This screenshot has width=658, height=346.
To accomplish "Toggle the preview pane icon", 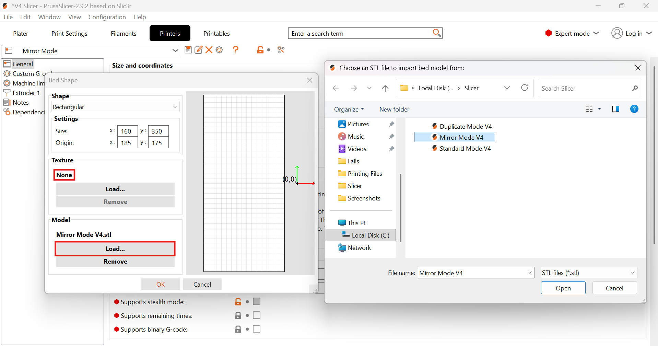I will pos(616,109).
